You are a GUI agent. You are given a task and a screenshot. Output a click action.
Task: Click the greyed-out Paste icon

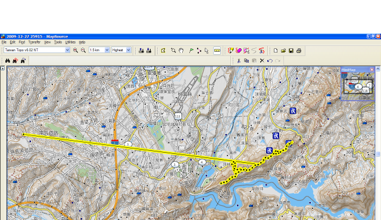click(254, 61)
